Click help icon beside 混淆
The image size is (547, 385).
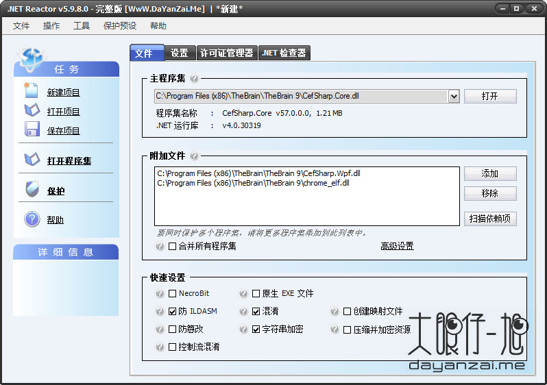[243, 311]
